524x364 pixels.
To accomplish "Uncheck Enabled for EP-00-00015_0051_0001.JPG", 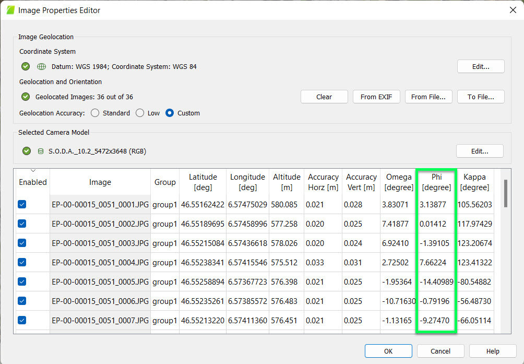I will pos(22,204).
